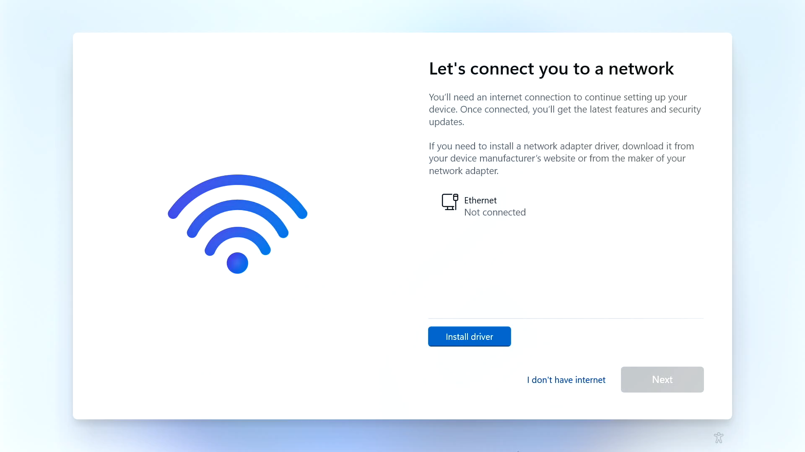Choose "I don't have internet" link
Image resolution: width=805 pixels, height=452 pixels.
[x=566, y=380]
